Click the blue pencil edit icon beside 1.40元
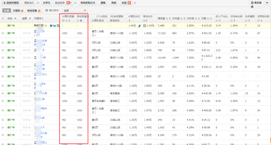The image size is (271, 145). tap(139, 26)
